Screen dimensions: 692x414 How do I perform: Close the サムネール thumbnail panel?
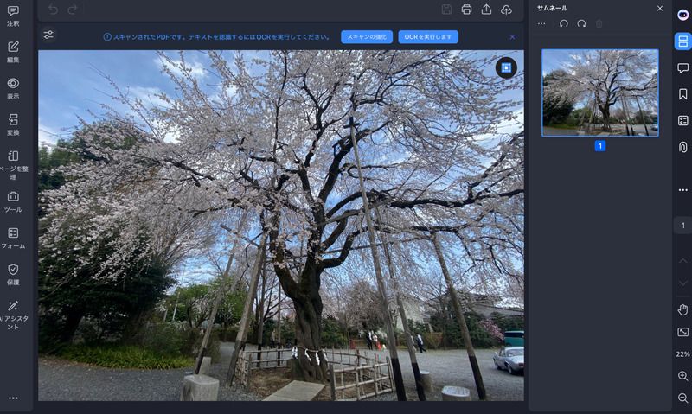coord(660,9)
